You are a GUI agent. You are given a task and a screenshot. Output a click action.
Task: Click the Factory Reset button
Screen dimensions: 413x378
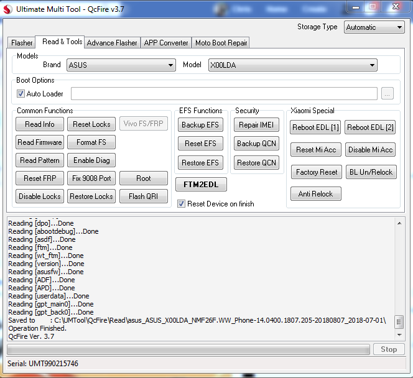pyautogui.click(x=317, y=172)
